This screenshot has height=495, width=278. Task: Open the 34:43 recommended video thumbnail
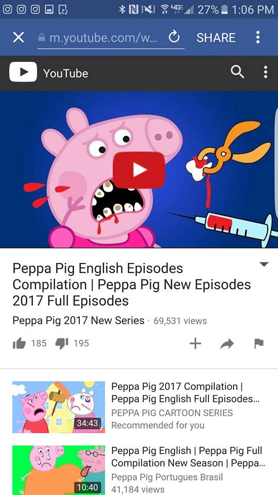pos(59,407)
